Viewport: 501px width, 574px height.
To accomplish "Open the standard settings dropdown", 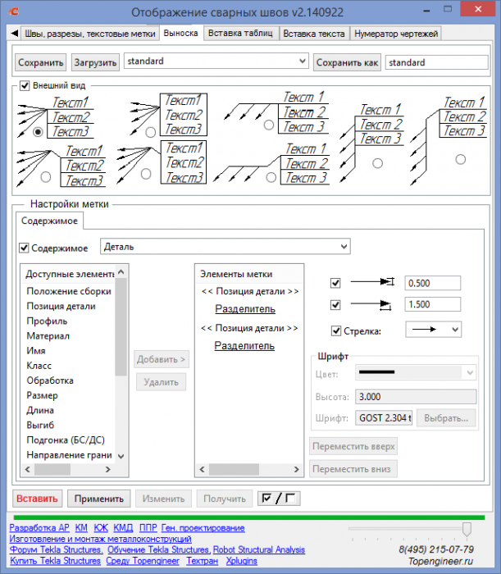I will pyautogui.click(x=216, y=61).
